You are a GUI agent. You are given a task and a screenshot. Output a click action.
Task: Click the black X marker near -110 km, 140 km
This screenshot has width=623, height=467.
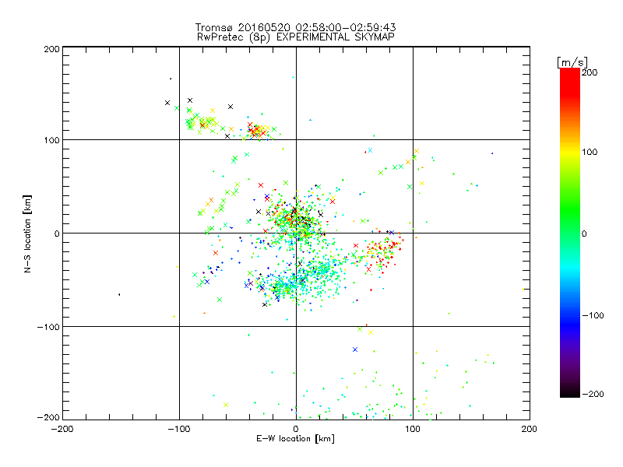[x=167, y=103]
